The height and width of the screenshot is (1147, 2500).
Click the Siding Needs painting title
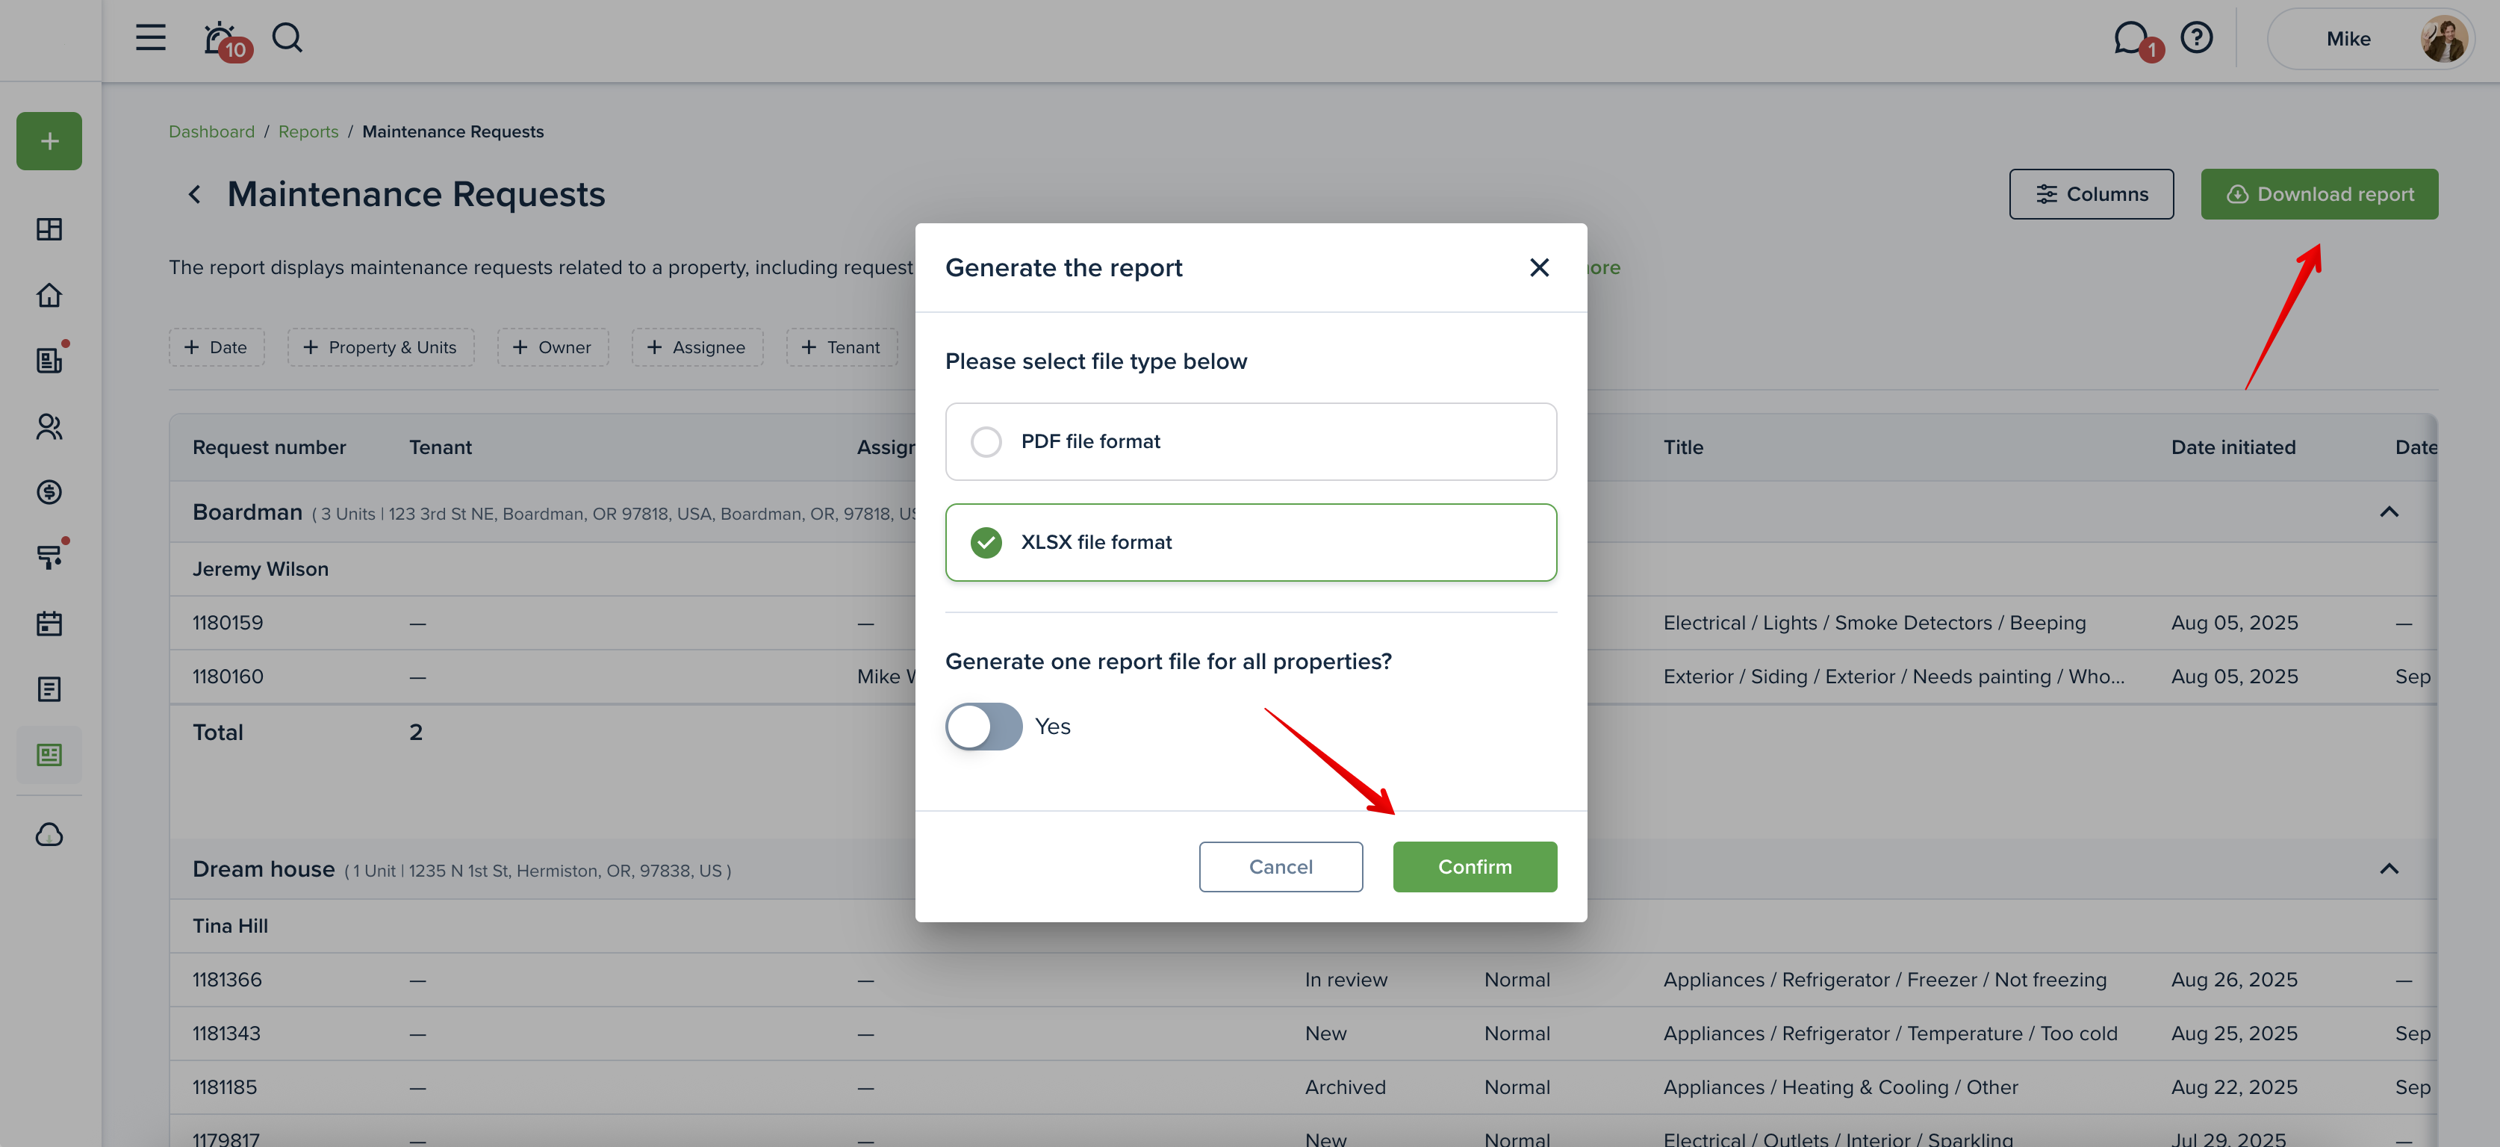click(x=1894, y=677)
